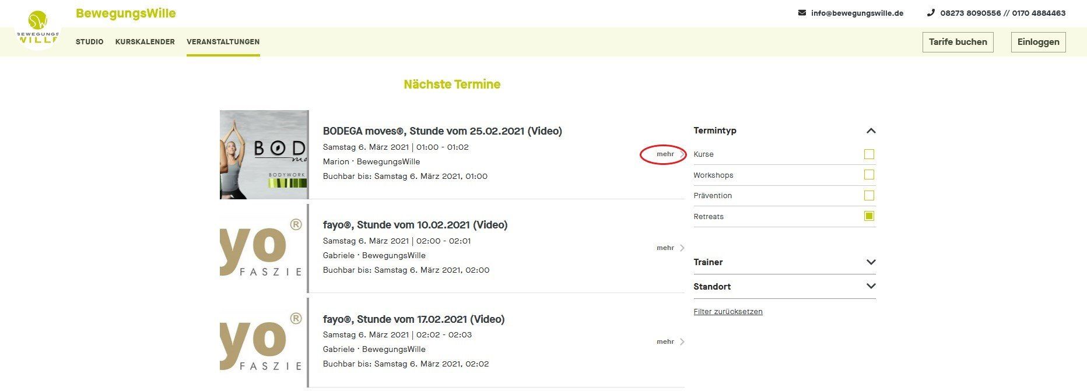This screenshot has height=391, width=1087.
Task: Click the Retreats filter label
Action: (x=709, y=217)
